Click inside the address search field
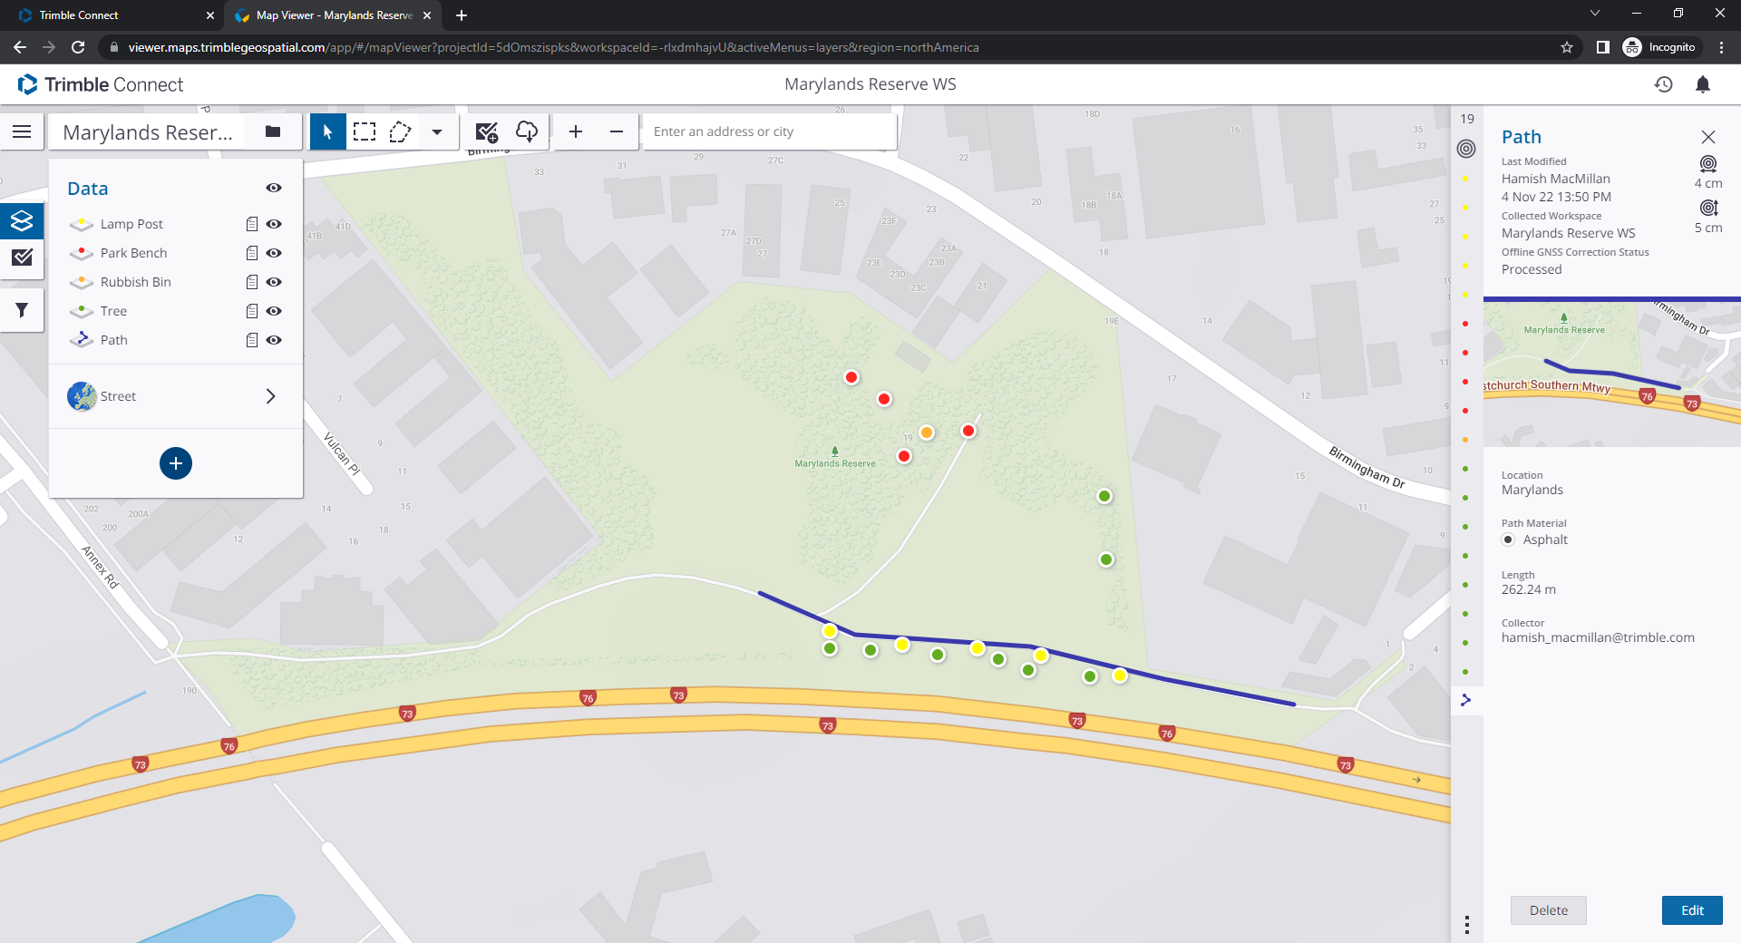 point(769,131)
